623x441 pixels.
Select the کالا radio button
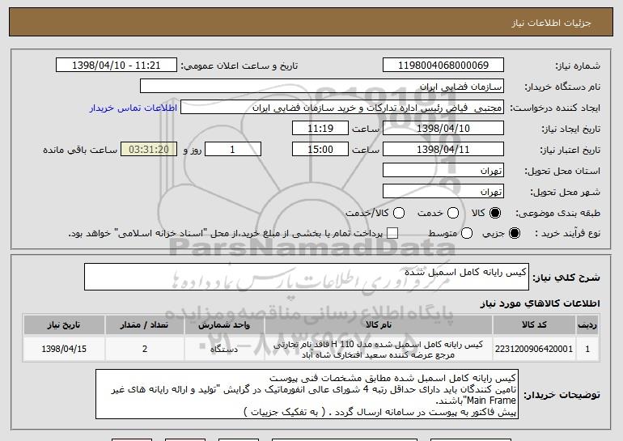tap(495, 213)
